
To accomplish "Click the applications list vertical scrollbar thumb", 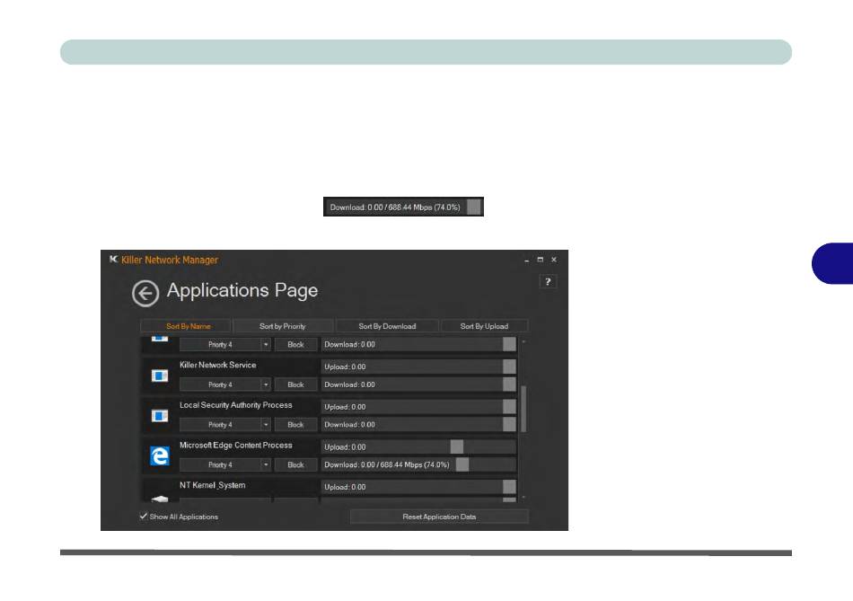I will click(x=523, y=408).
